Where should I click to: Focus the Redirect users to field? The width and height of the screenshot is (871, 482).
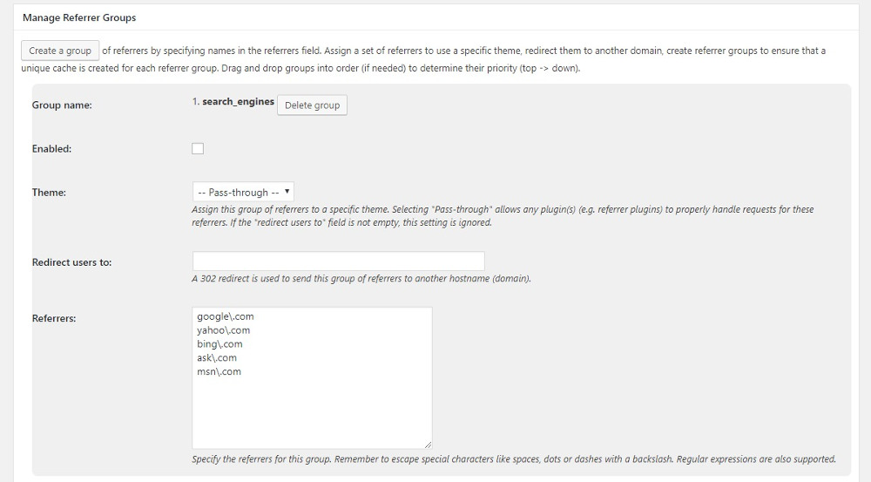pos(338,261)
